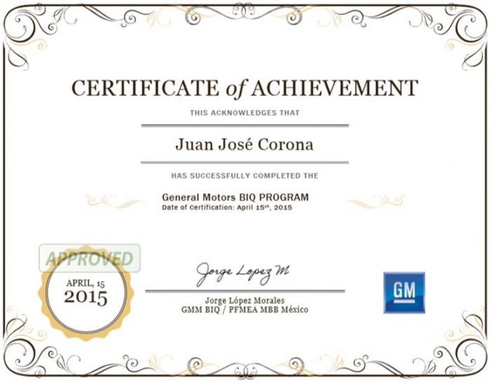Click the bottom center border ornament

click(245, 368)
